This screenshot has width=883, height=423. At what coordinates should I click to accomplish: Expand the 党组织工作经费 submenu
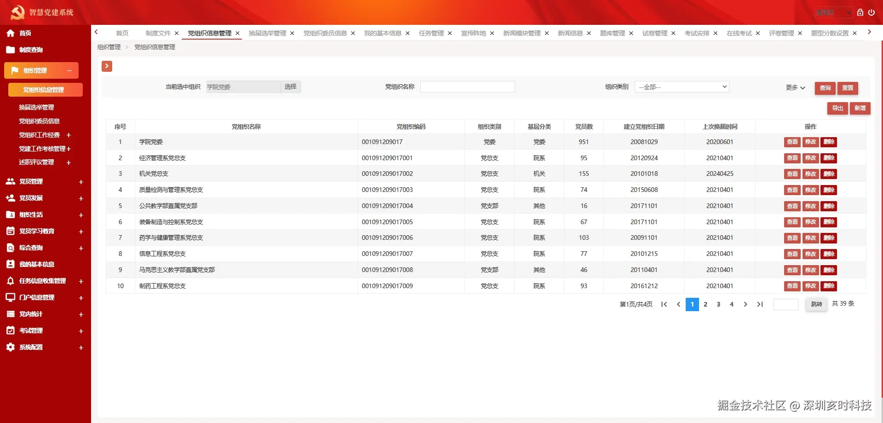point(69,135)
